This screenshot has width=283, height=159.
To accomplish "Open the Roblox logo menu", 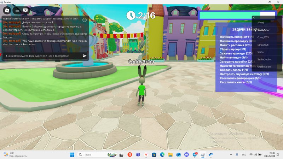I will coord(7,10).
